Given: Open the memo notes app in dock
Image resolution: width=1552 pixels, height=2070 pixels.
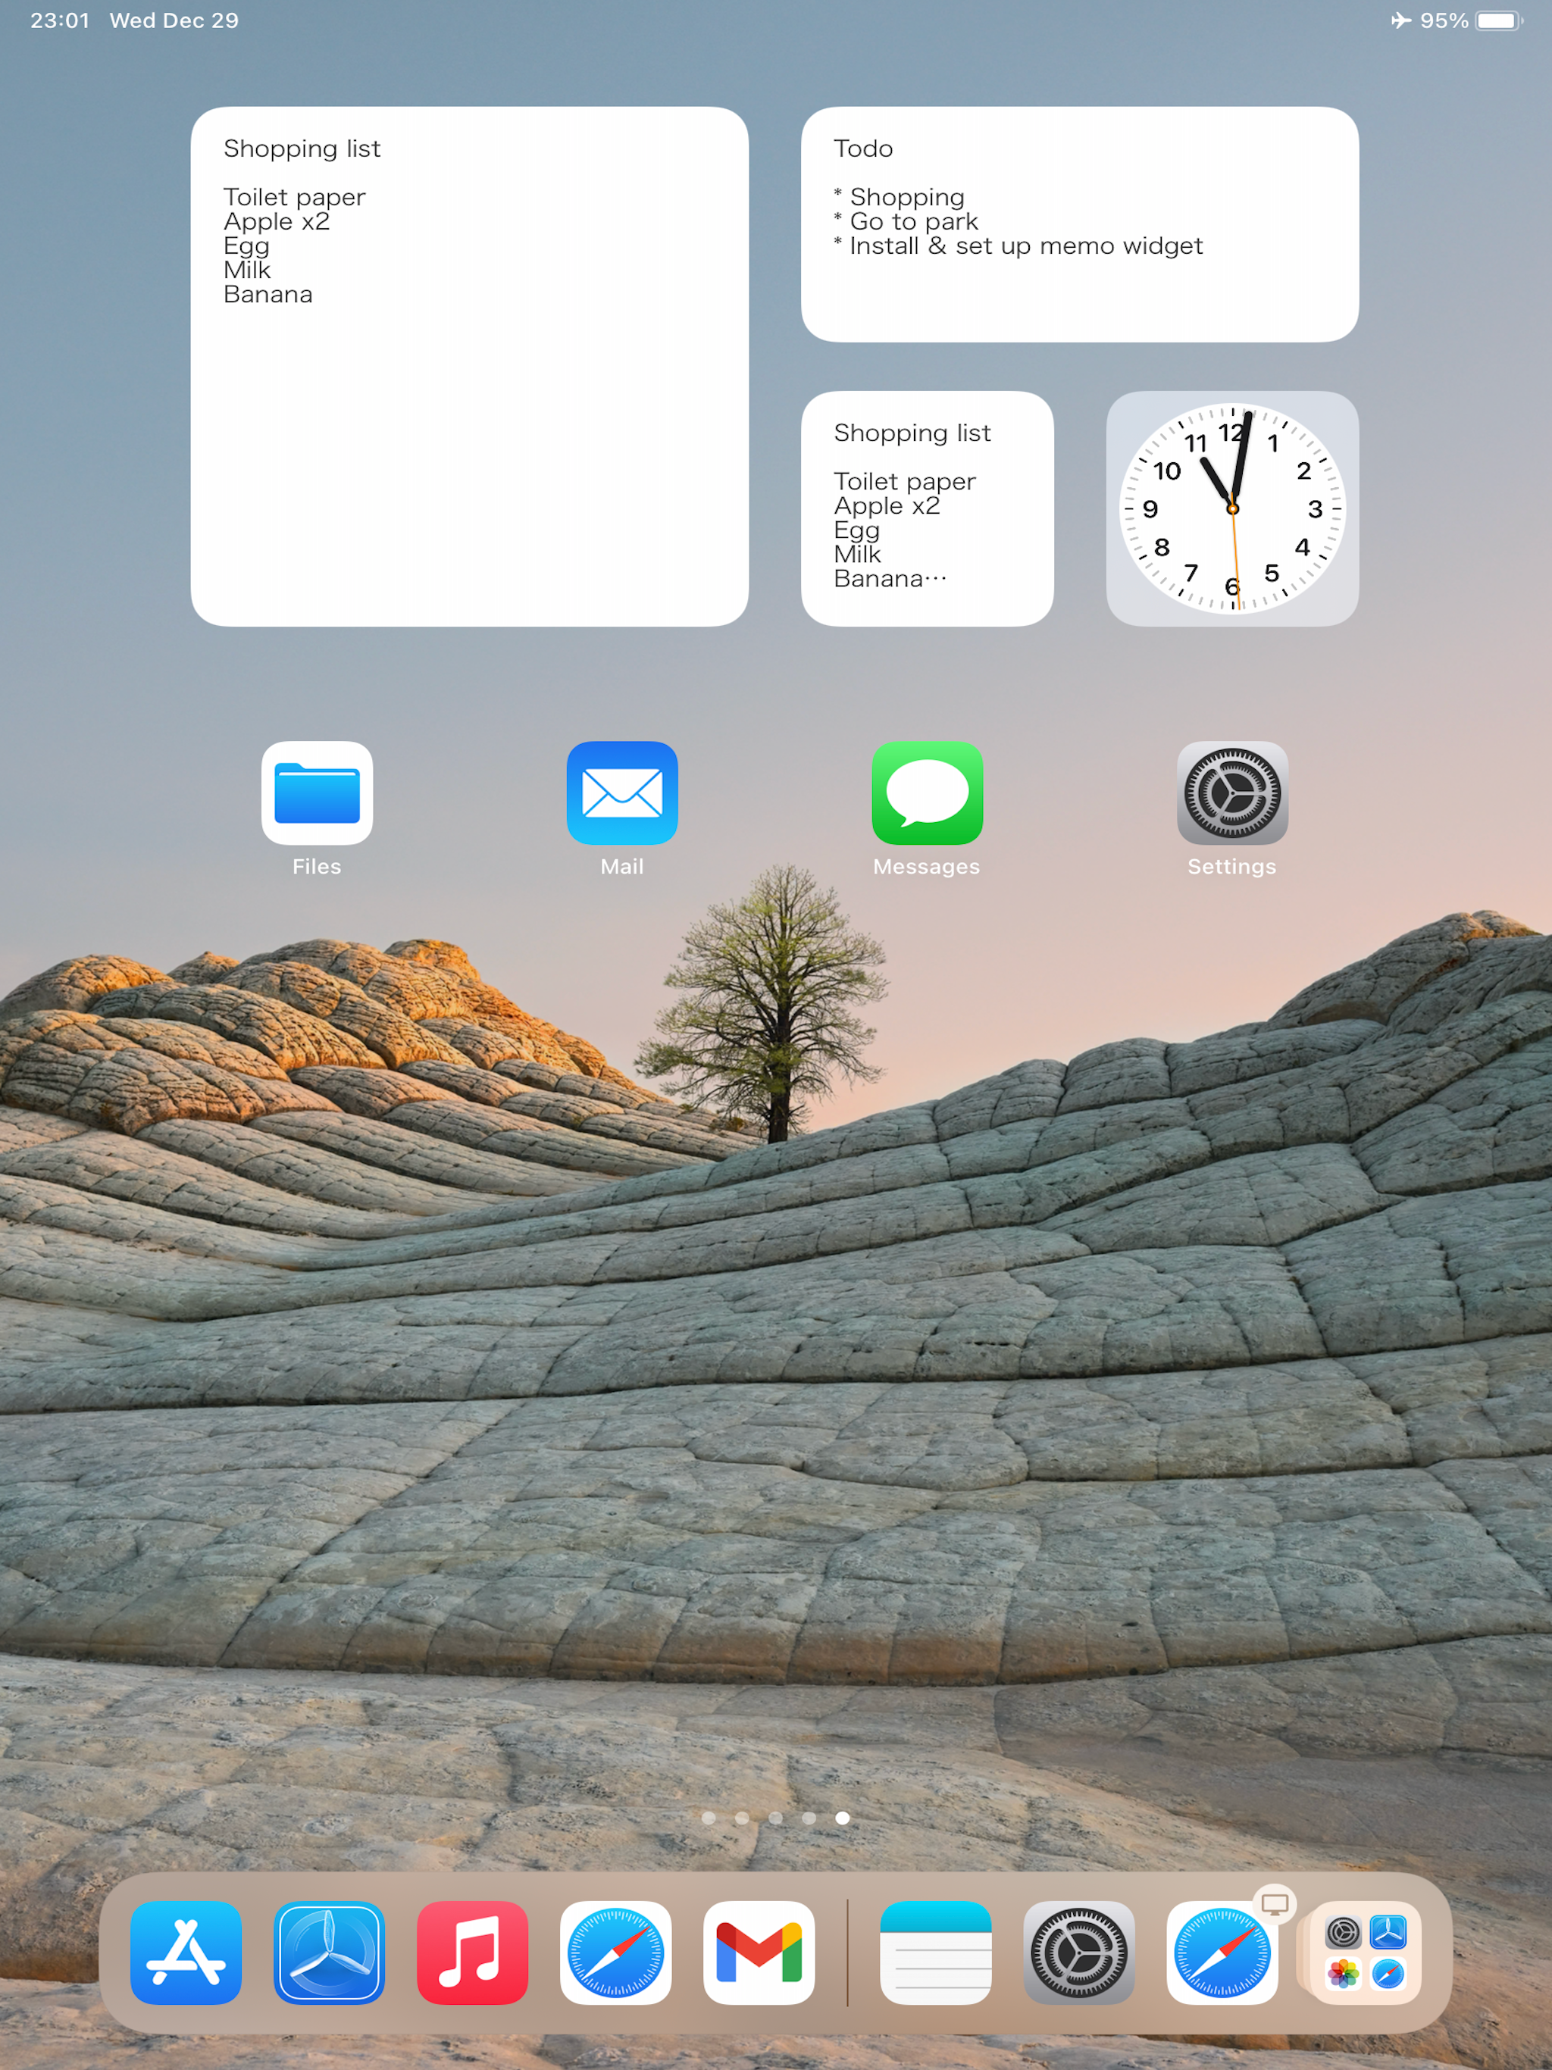Looking at the screenshot, I should pyautogui.click(x=935, y=1952).
